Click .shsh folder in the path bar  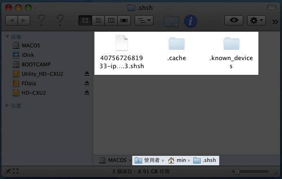click(205, 160)
